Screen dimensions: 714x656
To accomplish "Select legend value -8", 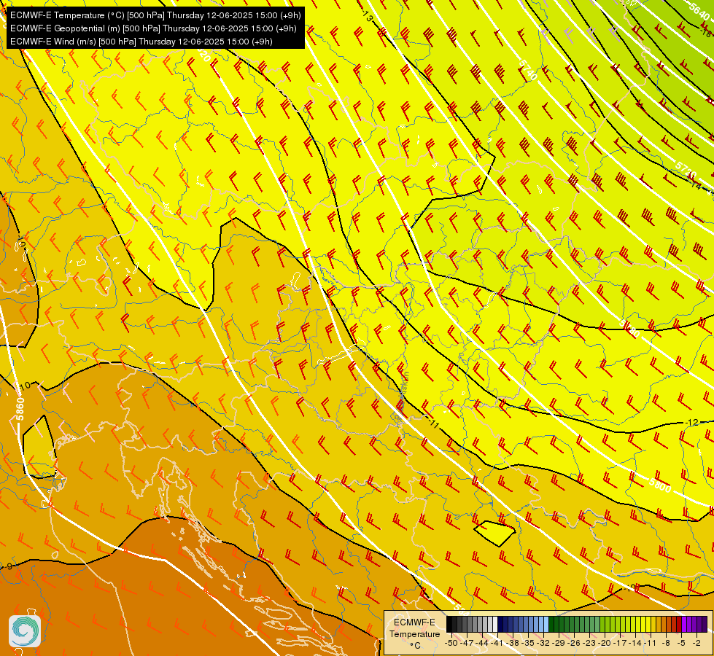I will point(666,643).
